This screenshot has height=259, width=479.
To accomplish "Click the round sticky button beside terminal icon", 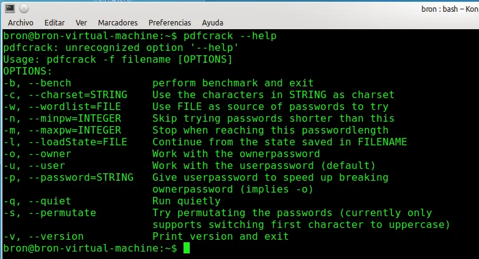I will coord(24,9).
